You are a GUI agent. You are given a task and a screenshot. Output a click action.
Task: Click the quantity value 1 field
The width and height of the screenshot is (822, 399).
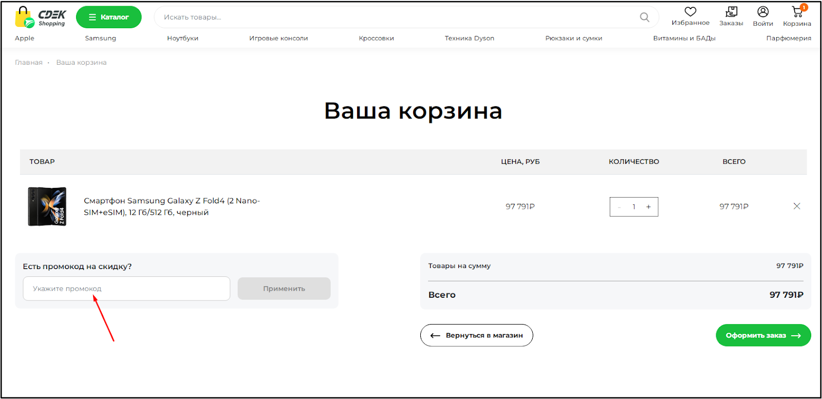(634, 207)
